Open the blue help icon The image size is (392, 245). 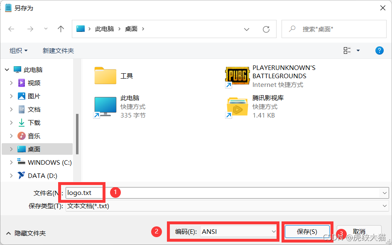(x=380, y=50)
